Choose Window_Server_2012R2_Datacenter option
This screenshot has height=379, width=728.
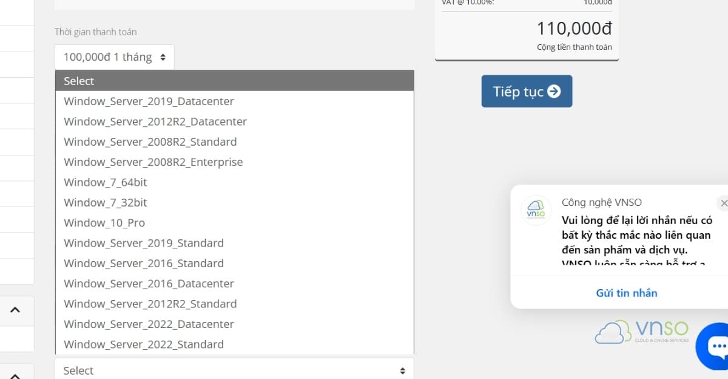point(234,121)
